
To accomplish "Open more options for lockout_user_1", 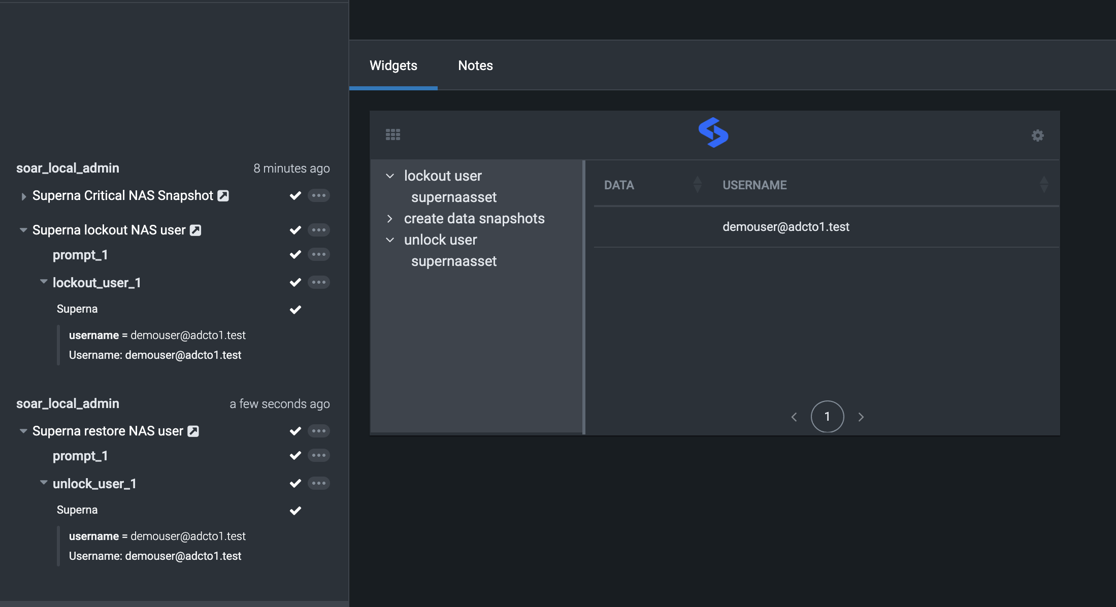I will point(318,282).
